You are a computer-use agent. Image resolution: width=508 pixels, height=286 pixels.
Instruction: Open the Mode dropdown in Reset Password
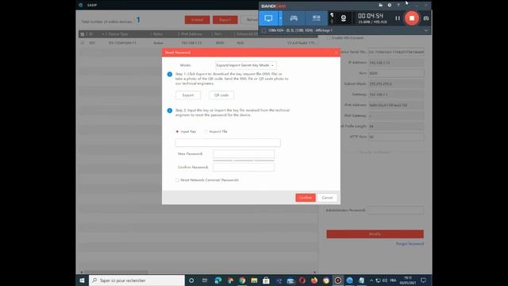[x=245, y=65]
